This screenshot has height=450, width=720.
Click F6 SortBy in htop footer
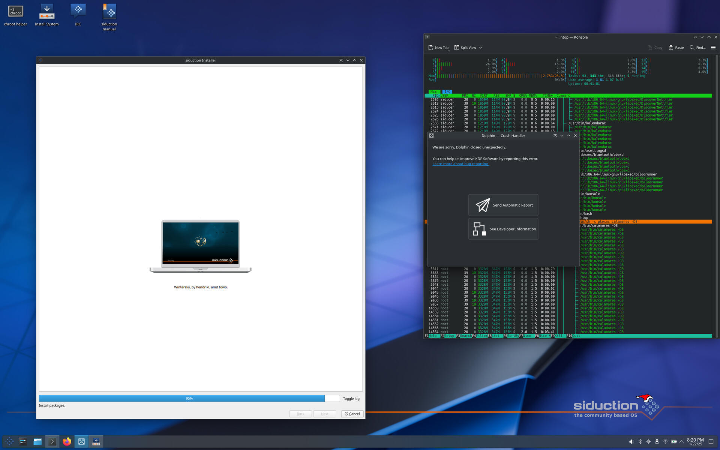click(511, 336)
